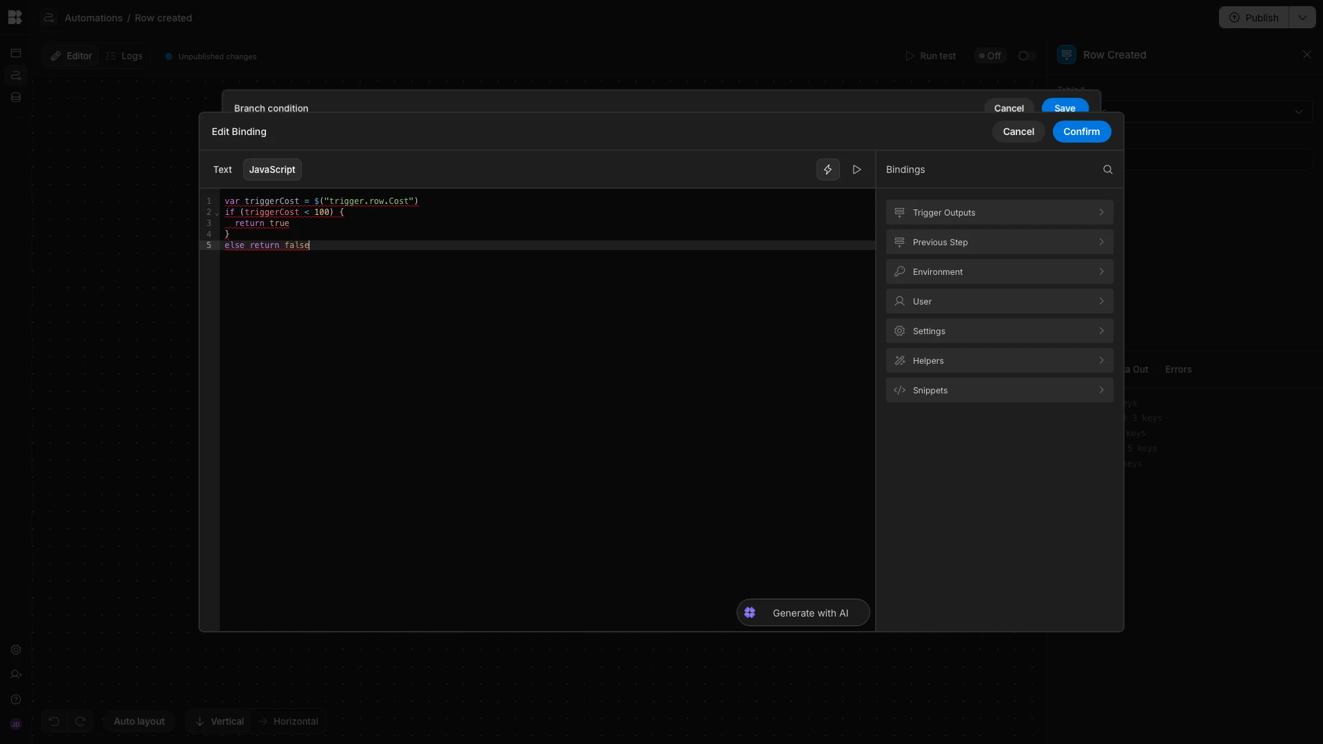Image resolution: width=1323 pixels, height=744 pixels.
Task: Select the JavaScript tab
Action: pyautogui.click(x=272, y=169)
